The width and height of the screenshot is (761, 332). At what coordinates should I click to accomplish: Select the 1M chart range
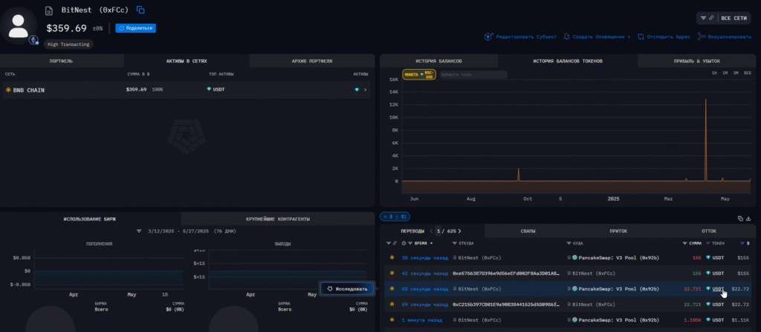tap(725, 73)
